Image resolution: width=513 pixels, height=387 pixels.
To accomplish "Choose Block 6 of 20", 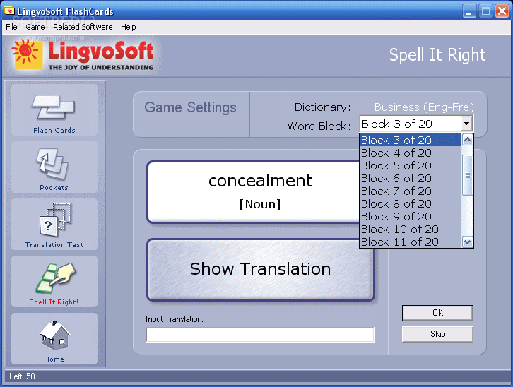I will click(411, 179).
